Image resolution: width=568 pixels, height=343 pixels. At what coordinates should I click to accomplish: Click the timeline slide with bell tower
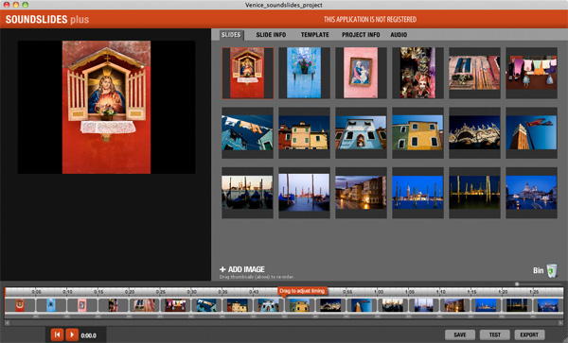[x=362, y=305]
